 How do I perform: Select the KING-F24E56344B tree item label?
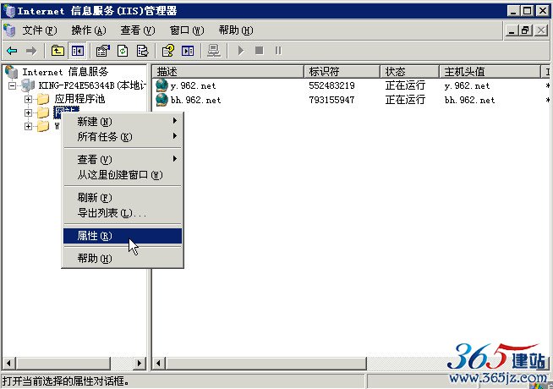(91, 85)
